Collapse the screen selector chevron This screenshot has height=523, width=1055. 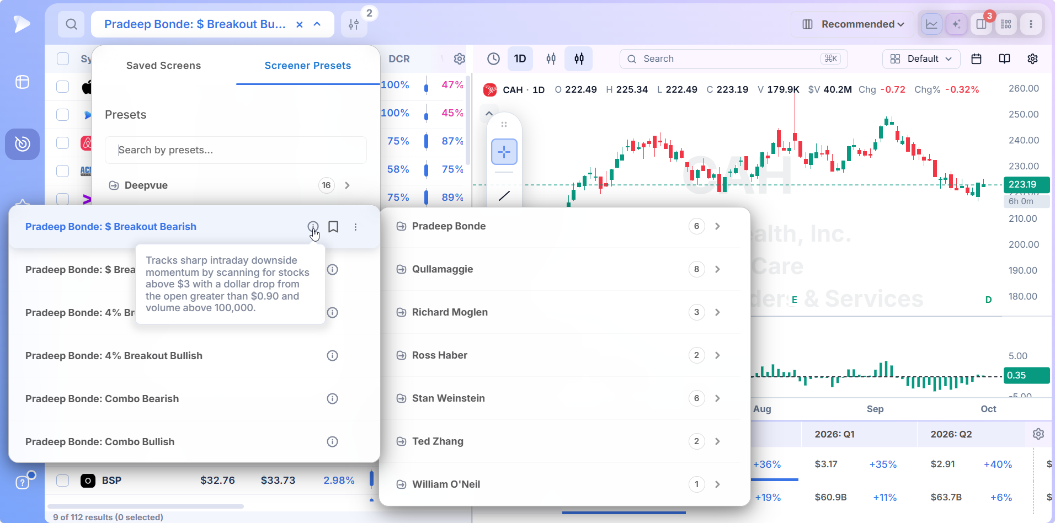(x=317, y=24)
